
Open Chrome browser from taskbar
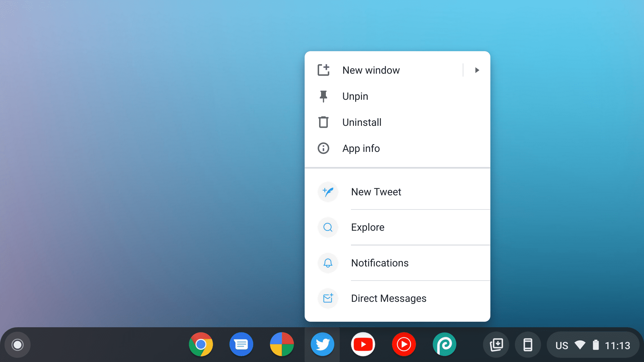pos(201,345)
